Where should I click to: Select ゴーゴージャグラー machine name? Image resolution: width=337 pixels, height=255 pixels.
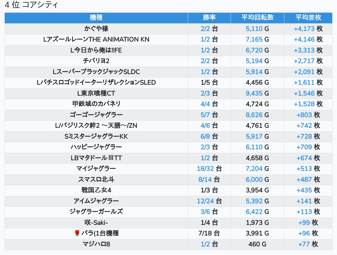tap(96, 115)
